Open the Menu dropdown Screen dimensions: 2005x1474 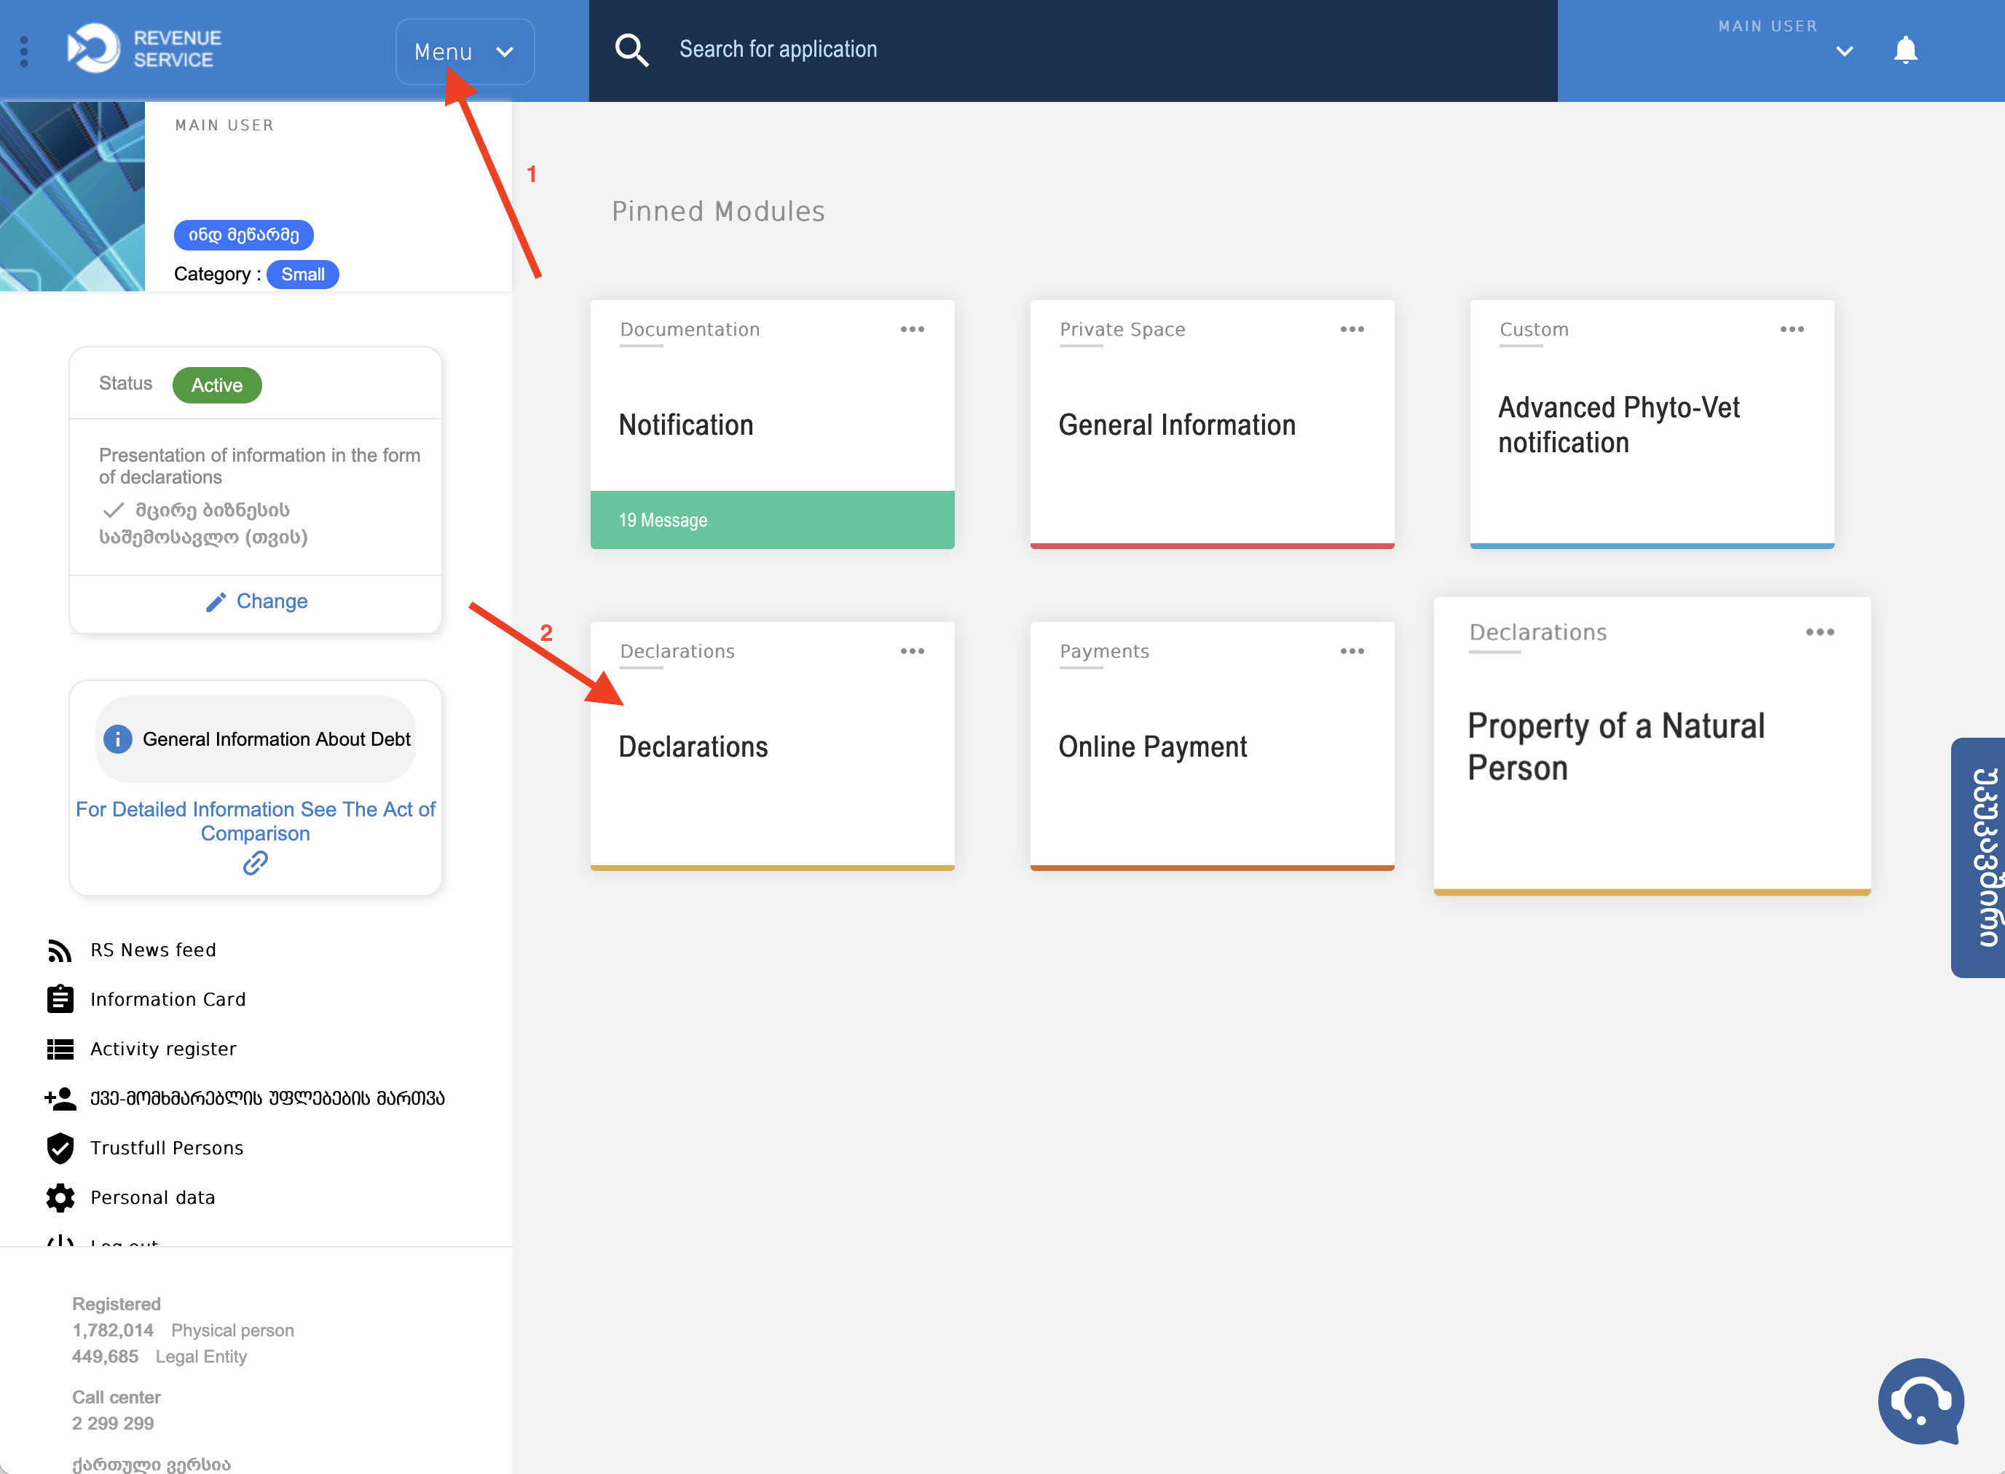(465, 52)
